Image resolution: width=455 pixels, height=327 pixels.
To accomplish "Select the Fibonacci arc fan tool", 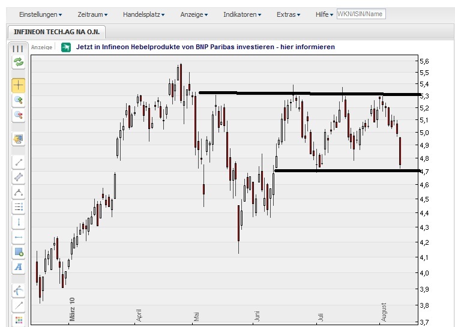I will (x=18, y=290).
